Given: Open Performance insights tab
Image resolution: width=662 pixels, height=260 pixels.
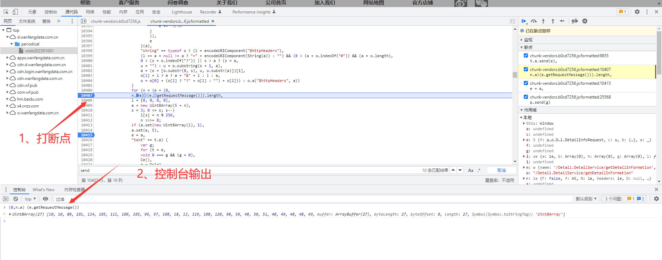Looking at the screenshot, I should 254,12.
